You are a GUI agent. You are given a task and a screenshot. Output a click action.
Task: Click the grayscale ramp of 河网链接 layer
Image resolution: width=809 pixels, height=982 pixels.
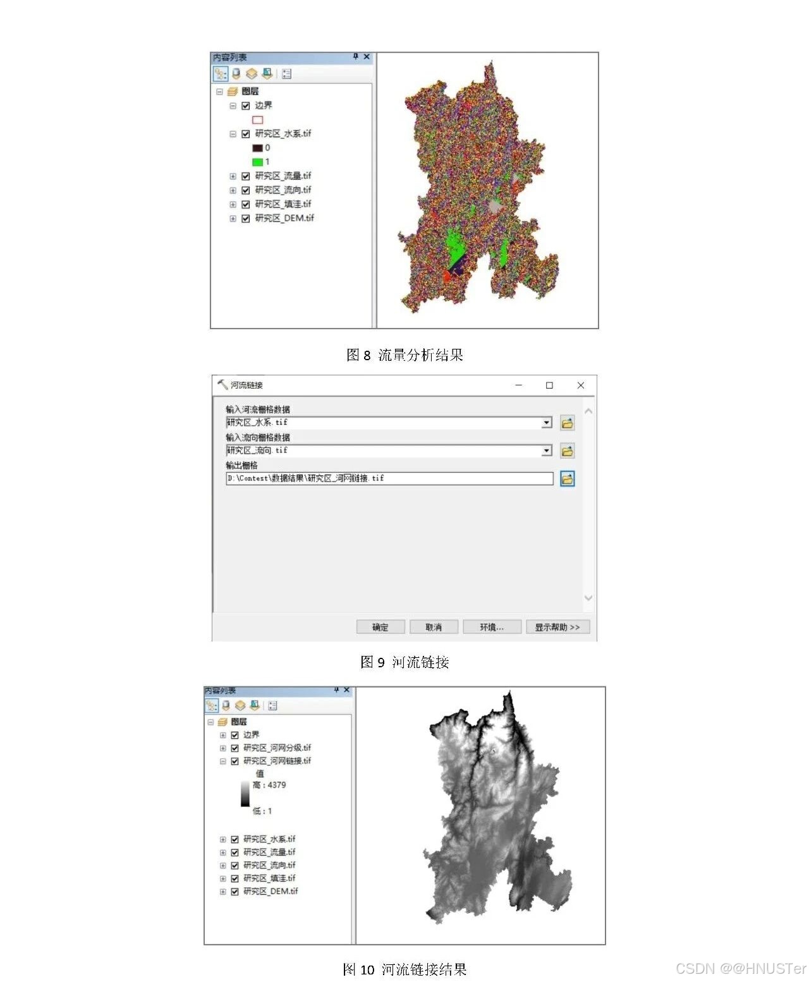coord(245,794)
